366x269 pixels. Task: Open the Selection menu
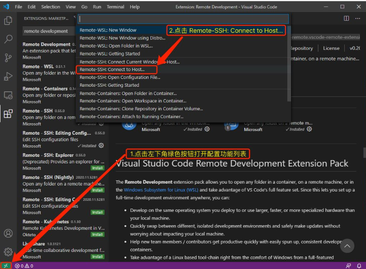click(x=50, y=7)
